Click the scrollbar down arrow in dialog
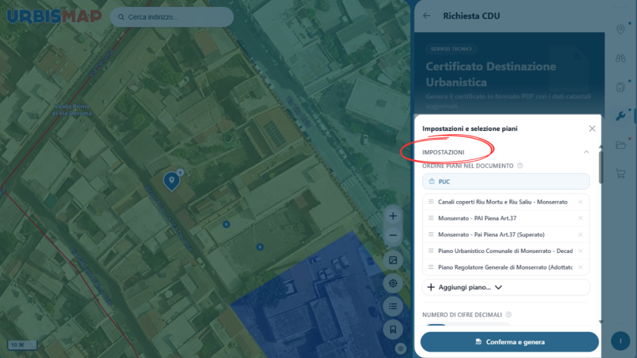Image resolution: width=637 pixels, height=358 pixels. click(x=601, y=322)
